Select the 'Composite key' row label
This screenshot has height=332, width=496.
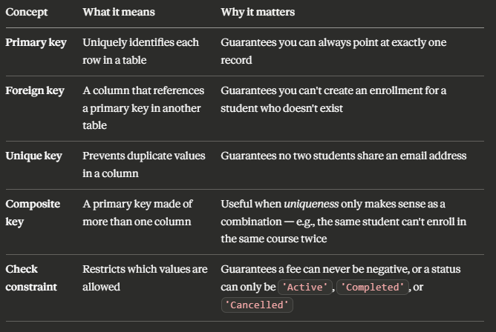tap(33, 213)
